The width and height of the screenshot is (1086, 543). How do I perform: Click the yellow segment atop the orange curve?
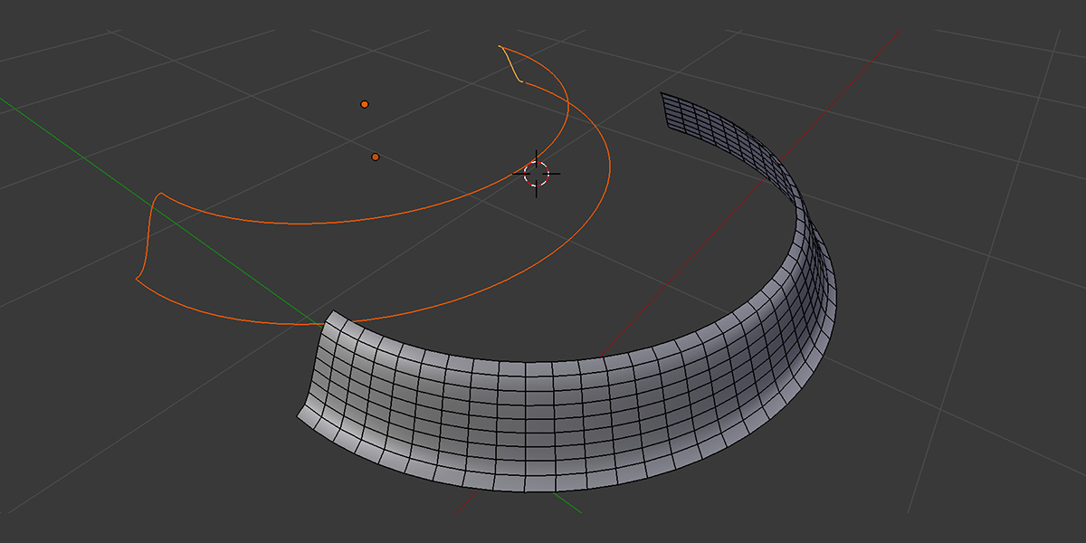coord(512,66)
